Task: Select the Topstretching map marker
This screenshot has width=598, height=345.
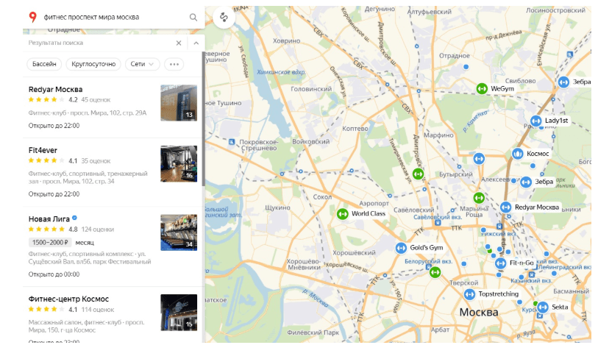Action: (x=469, y=294)
